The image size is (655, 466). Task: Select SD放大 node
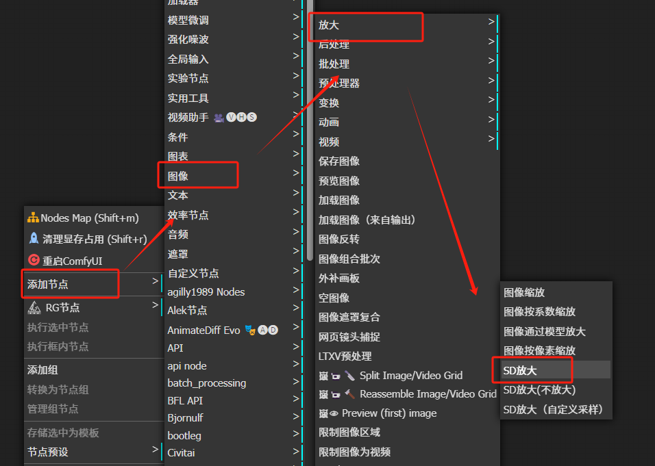click(556, 370)
